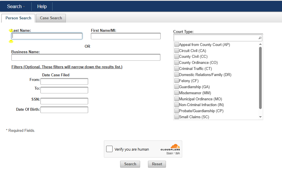Click the Reset button
Screen dimensions: 282x170
pos(157,164)
